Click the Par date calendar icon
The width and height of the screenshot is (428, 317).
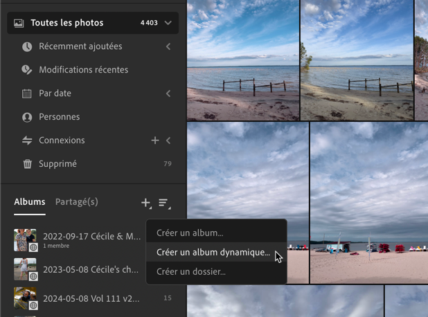click(x=27, y=93)
